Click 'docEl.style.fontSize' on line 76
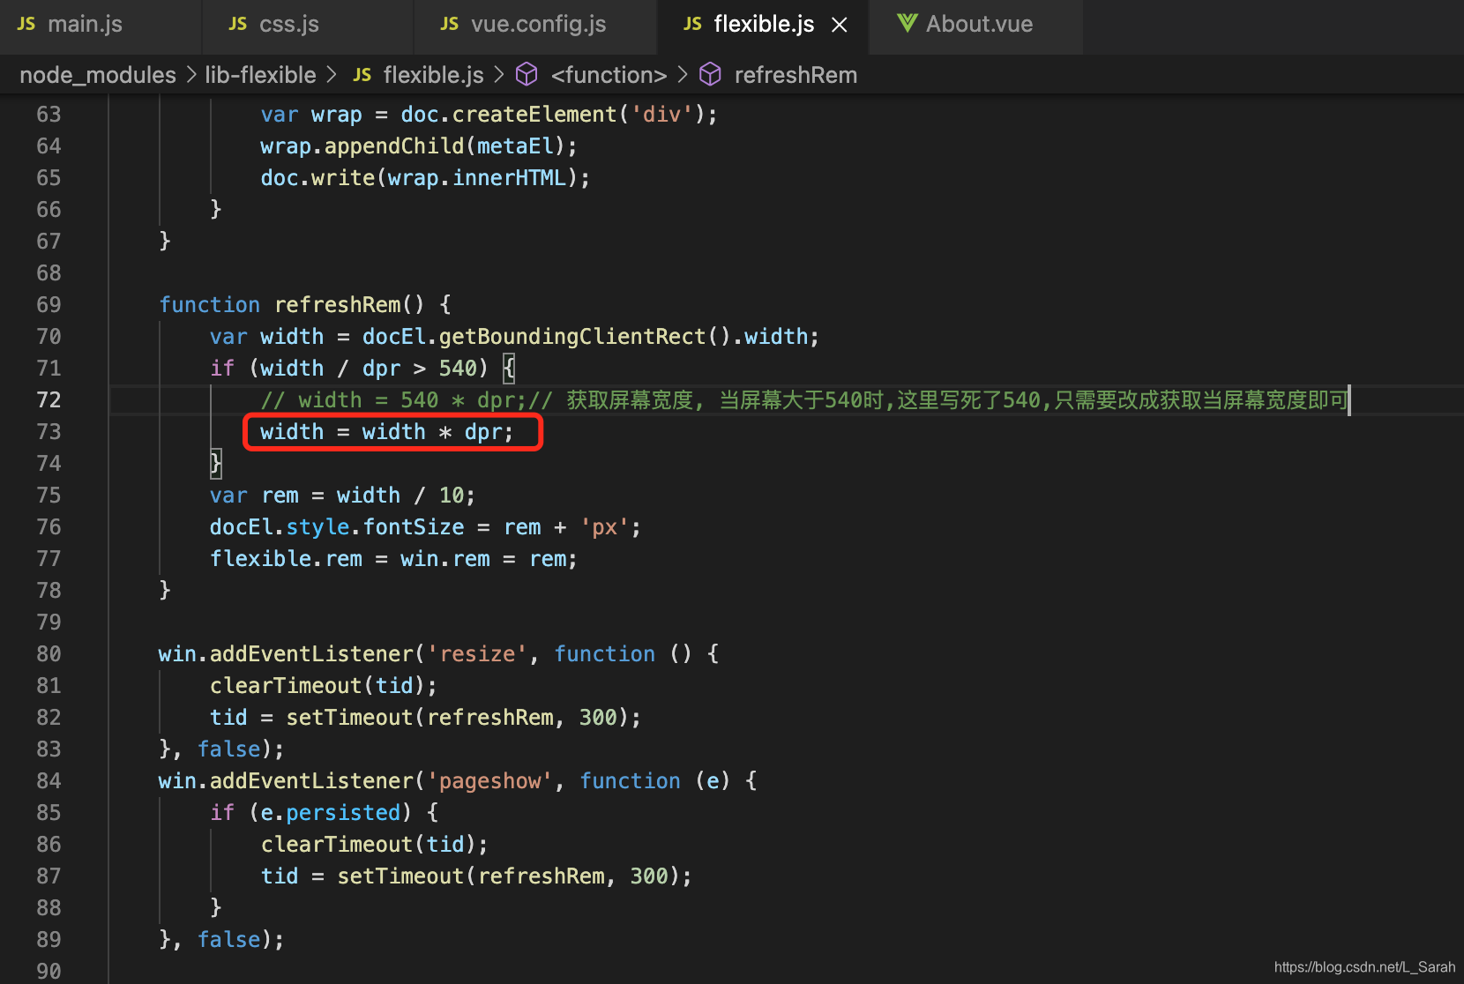This screenshot has height=984, width=1464. point(337,527)
